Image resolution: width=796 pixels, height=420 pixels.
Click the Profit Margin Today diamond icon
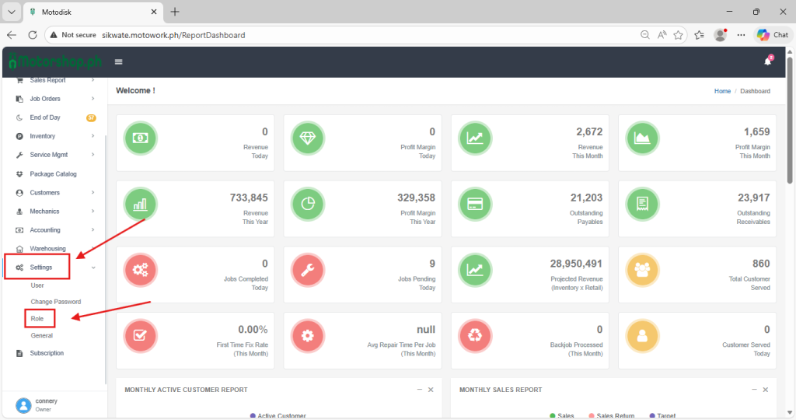pyautogui.click(x=307, y=138)
